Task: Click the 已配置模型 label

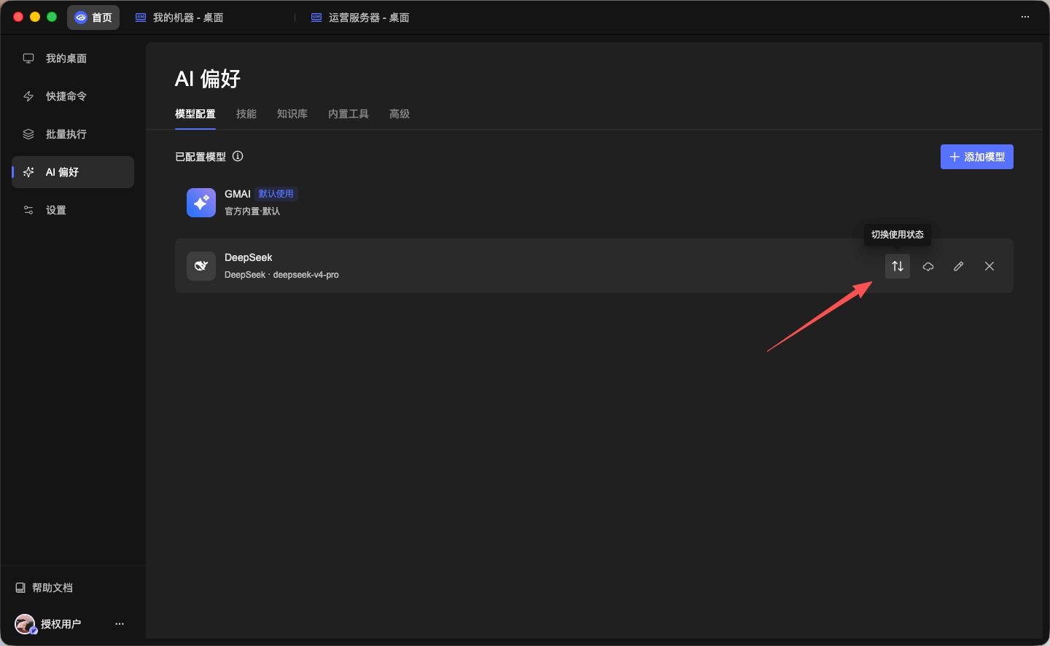Action: (x=201, y=157)
